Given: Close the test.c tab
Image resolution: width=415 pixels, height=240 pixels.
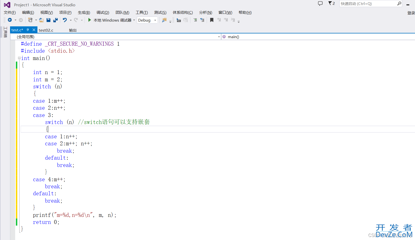Looking at the screenshot, I should click(x=34, y=30).
